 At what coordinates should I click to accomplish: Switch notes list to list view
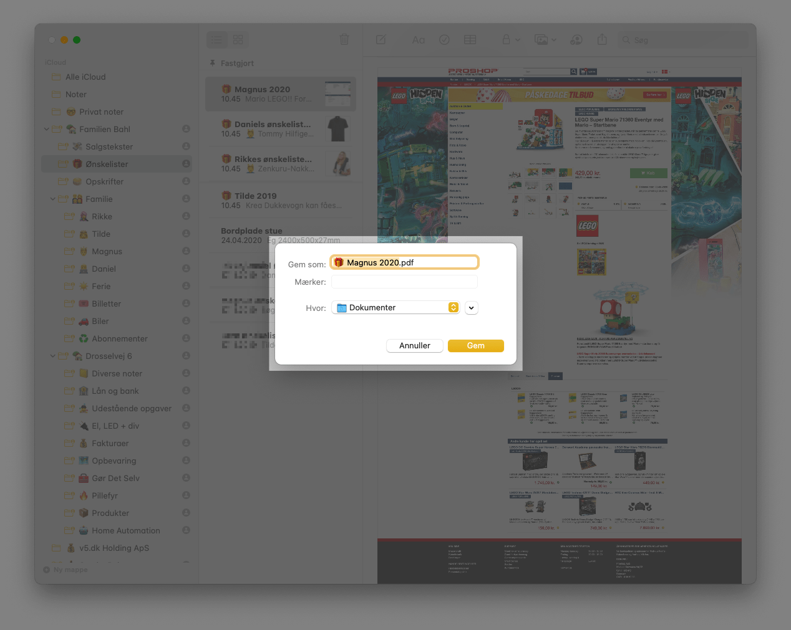point(217,40)
